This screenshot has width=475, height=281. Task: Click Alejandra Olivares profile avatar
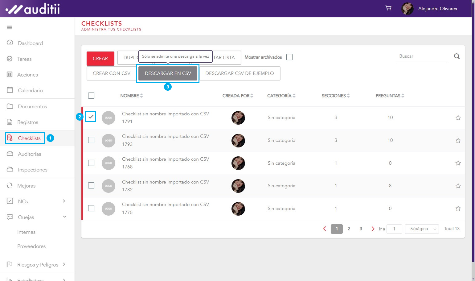pyautogui.click(x=407, y=9)
